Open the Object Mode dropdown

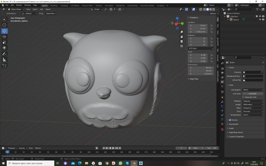(16, 9)
